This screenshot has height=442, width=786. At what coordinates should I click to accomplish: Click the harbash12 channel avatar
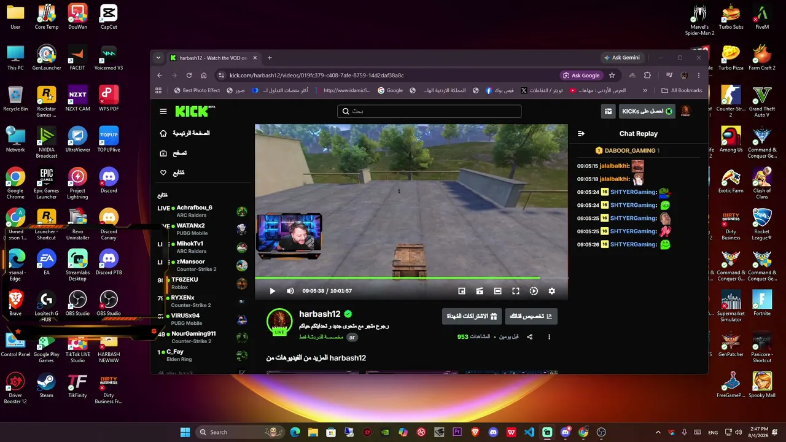point(279,322)
